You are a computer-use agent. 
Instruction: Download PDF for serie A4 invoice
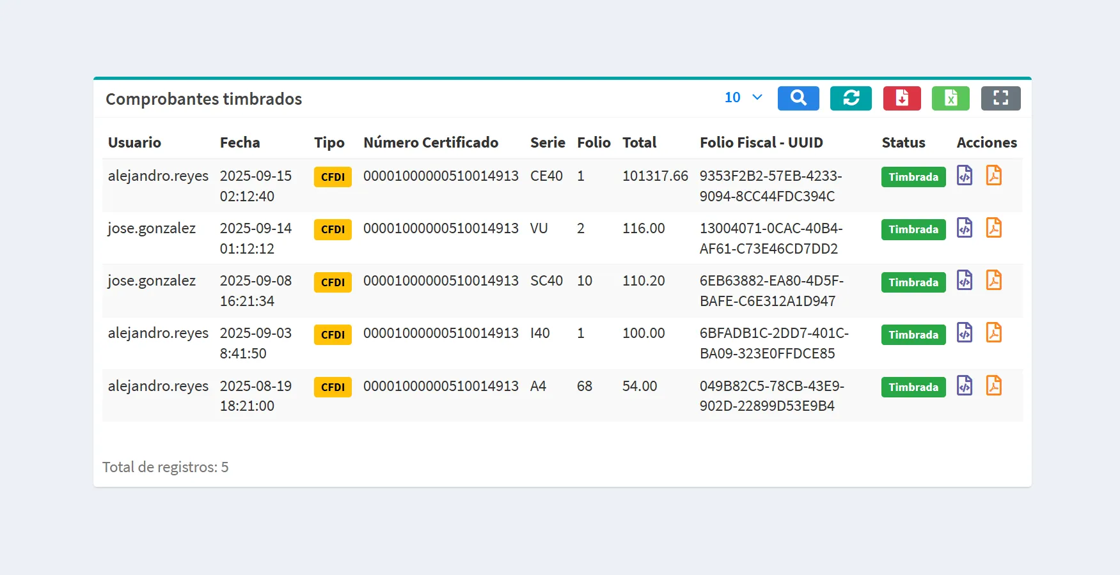click(x=993, y=385)
